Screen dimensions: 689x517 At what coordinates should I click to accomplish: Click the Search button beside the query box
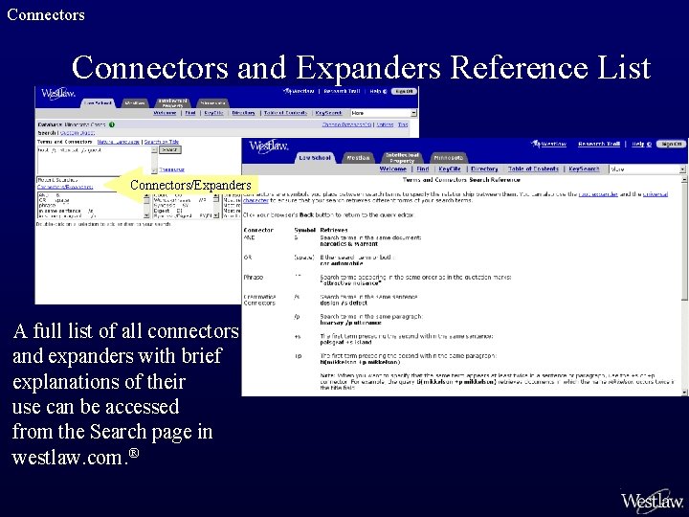pyautogui.click(x=169, y=150)
